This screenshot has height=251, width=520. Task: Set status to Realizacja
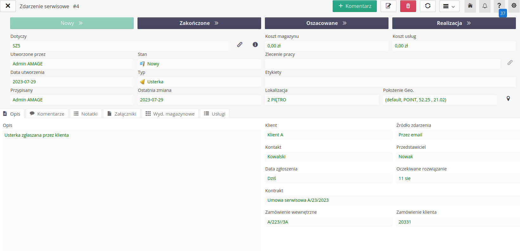[x=453, y=23]
